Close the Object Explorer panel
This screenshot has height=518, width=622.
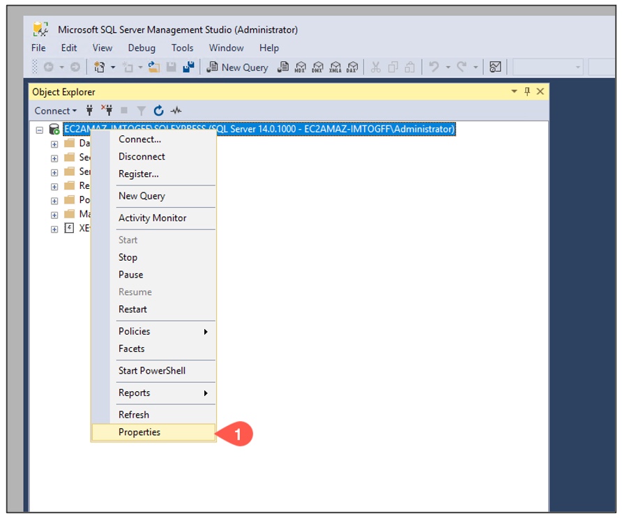pyautogui.click(x=540, y=91)
